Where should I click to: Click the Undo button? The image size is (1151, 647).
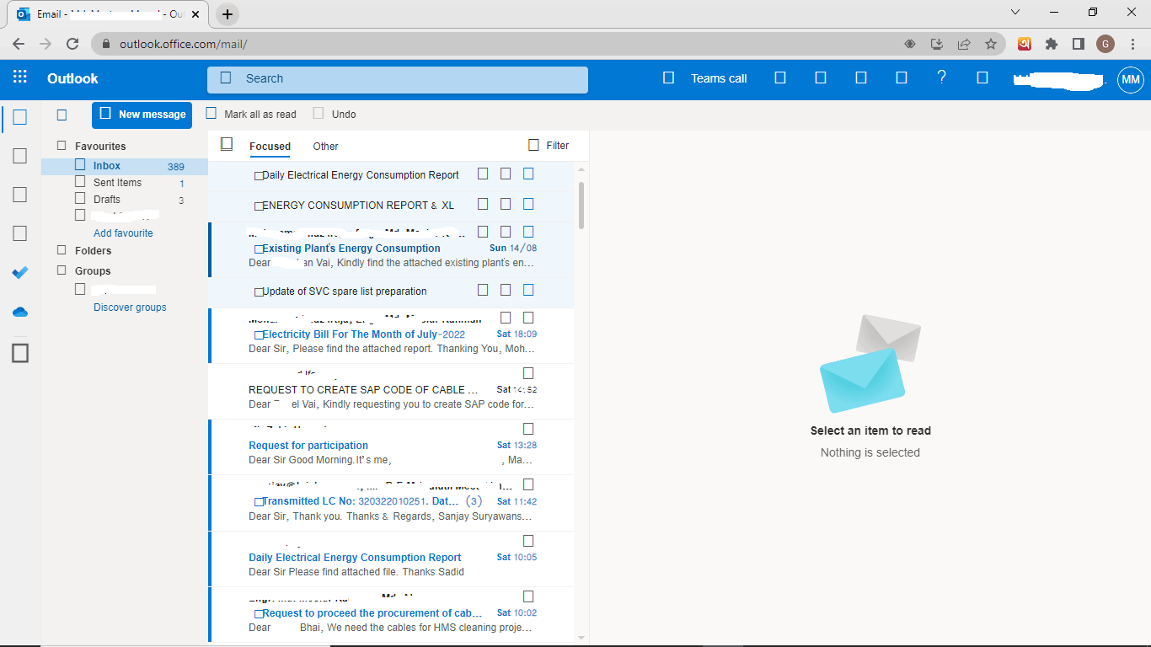tap(335, 114)
